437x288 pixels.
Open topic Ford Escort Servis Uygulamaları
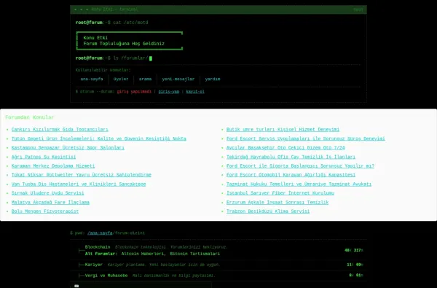click(305, 139)
